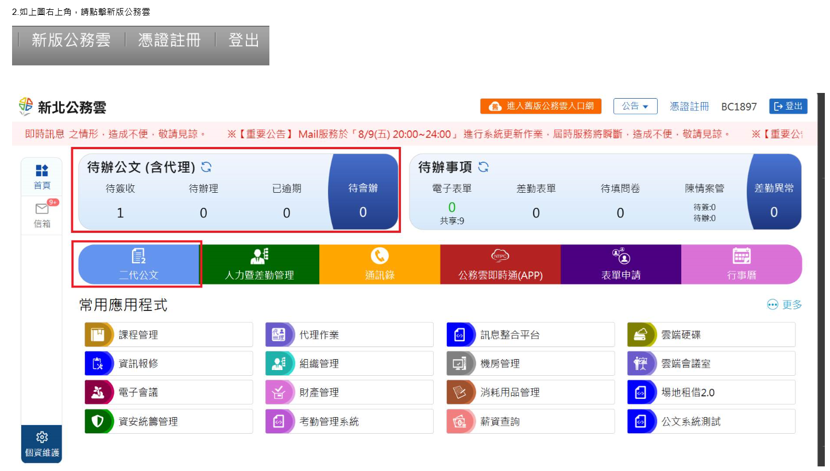Screen dimensions: 830x471
Task: Click the 9+ mailbox notification badge
Action: coord(53,202)
